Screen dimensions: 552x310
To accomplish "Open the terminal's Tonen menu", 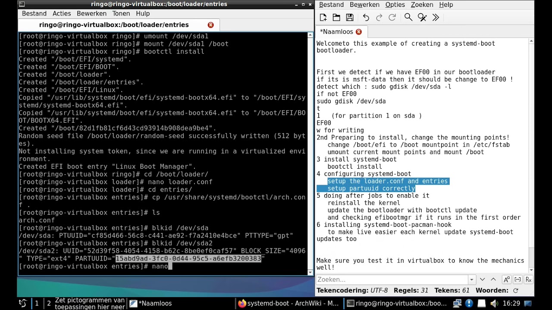I will 121,14.
